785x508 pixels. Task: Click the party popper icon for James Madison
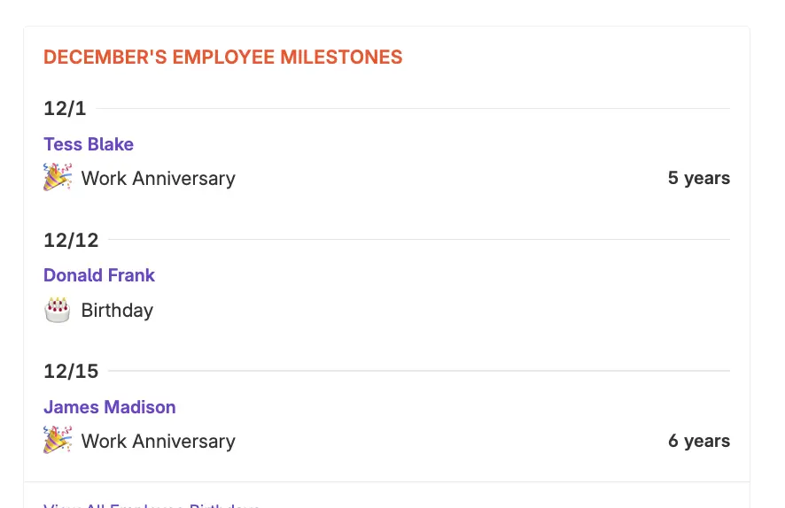[x=58, y=440]
